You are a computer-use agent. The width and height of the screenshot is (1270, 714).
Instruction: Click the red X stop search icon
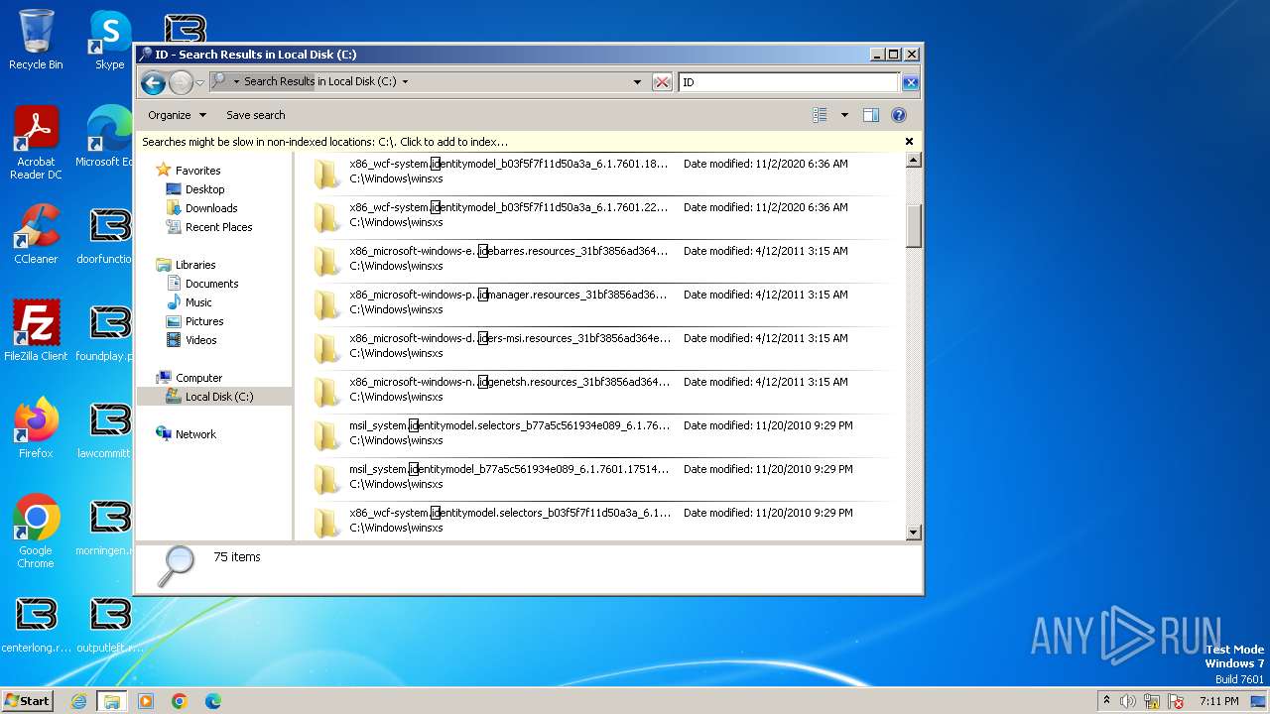pyautogui.click(x=662, y=82)
